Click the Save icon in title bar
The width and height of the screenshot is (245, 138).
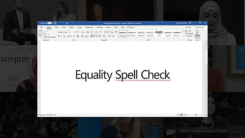[x=55, y=23]
